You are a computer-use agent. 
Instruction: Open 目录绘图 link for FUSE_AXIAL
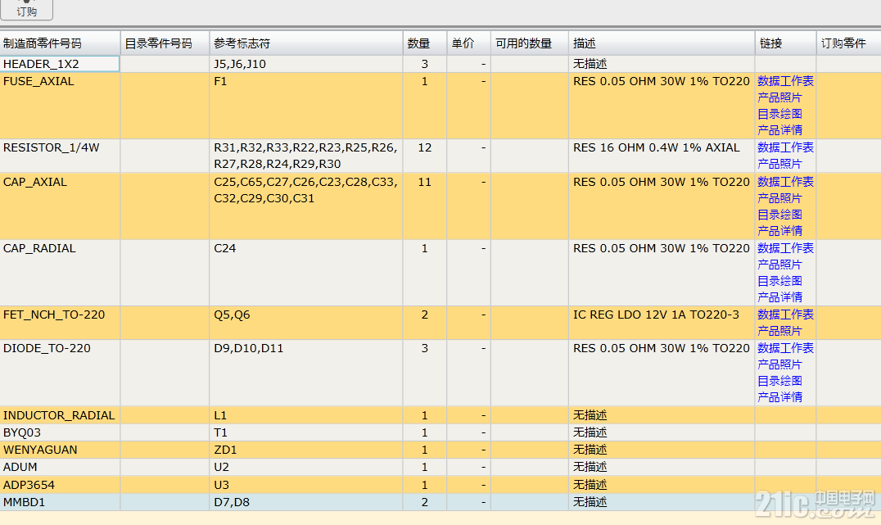pyautogui.click(x=779, y=114)
